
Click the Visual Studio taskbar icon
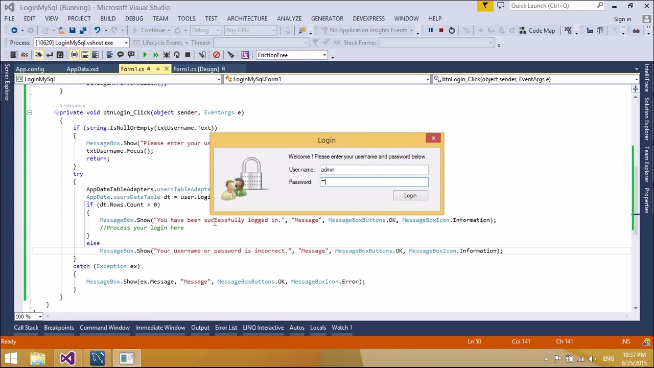click(x=68, y=358)
